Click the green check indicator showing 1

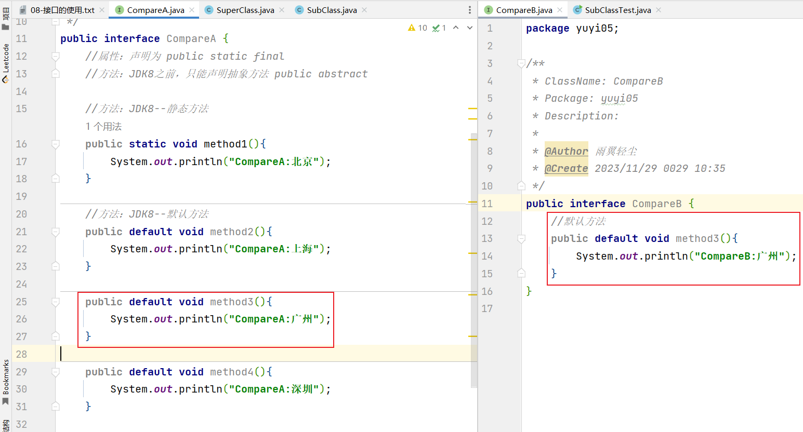click(x=439, y=28)
